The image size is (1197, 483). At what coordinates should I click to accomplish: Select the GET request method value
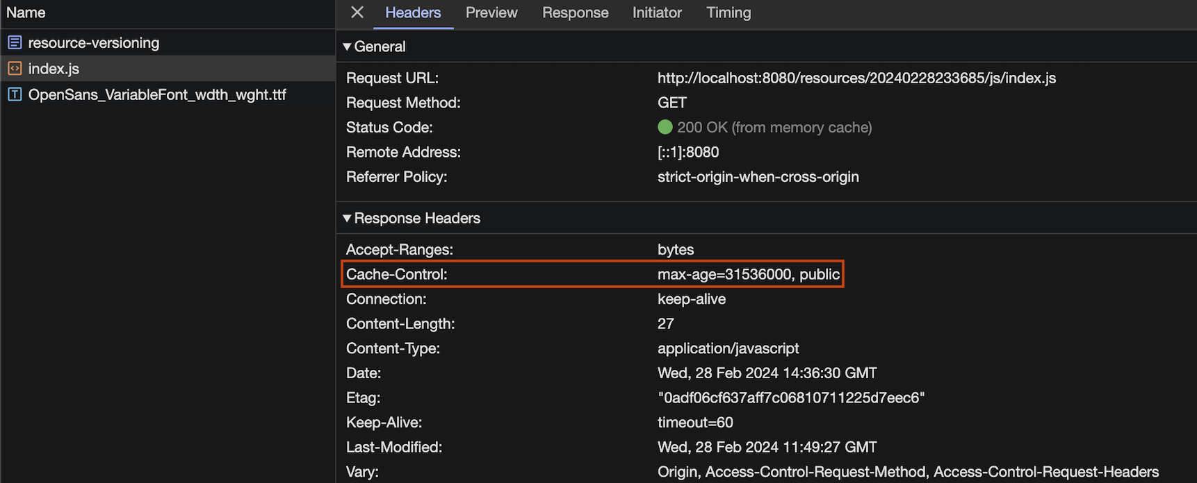click(672, 103)
